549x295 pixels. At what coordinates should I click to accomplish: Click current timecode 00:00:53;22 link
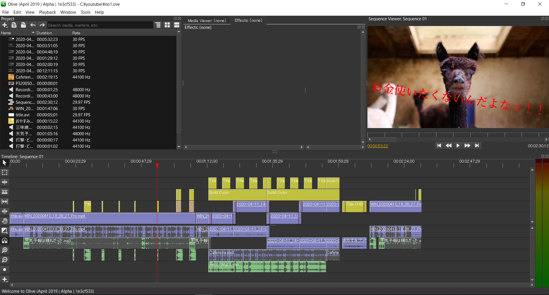377,146
